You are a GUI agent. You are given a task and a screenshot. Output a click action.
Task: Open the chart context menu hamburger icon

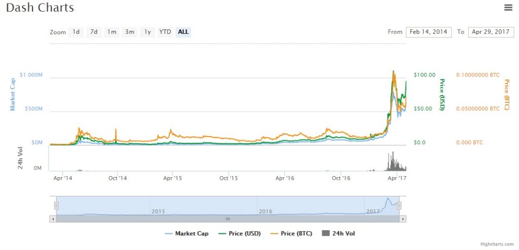tap(508, 8)
